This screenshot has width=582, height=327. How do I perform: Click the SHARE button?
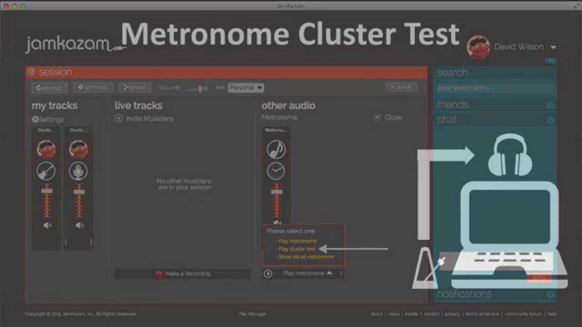135,88
